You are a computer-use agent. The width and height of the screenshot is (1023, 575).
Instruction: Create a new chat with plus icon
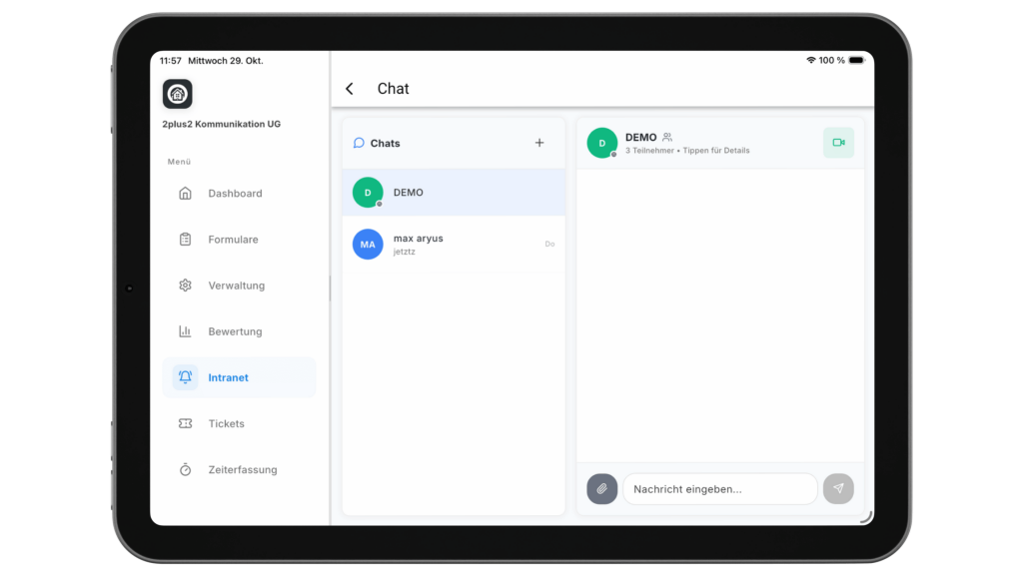tap(539, 143)
